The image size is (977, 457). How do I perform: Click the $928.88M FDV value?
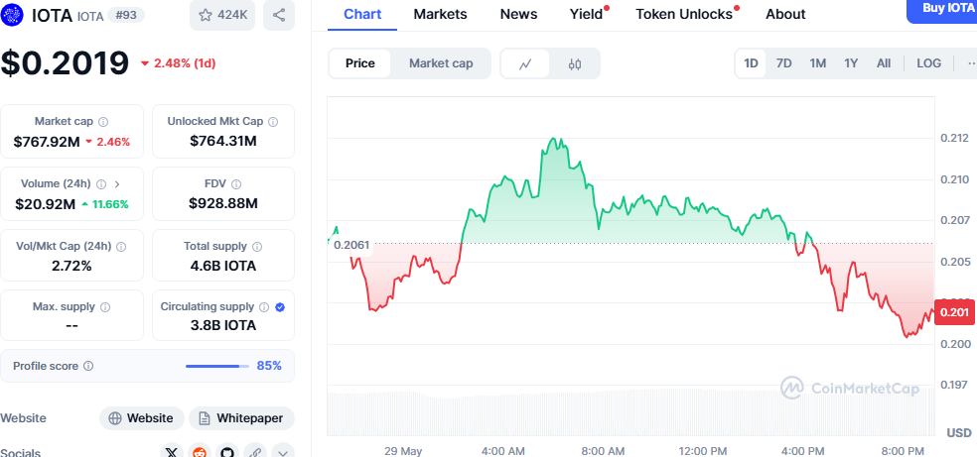pos(223,203)
